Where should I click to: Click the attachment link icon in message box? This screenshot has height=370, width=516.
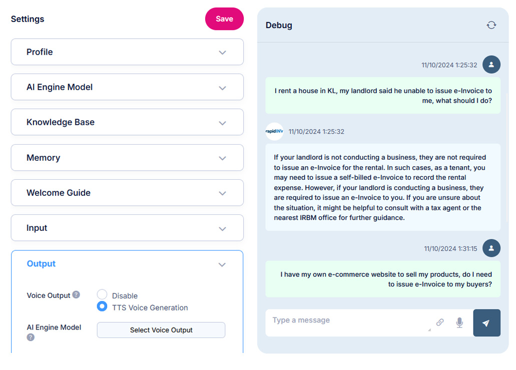tap(440, 322)
